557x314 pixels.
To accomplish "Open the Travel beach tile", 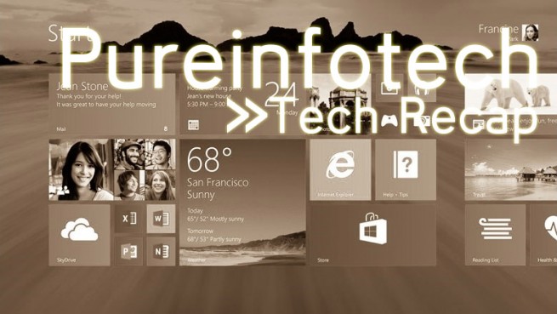I will [511, 169].
